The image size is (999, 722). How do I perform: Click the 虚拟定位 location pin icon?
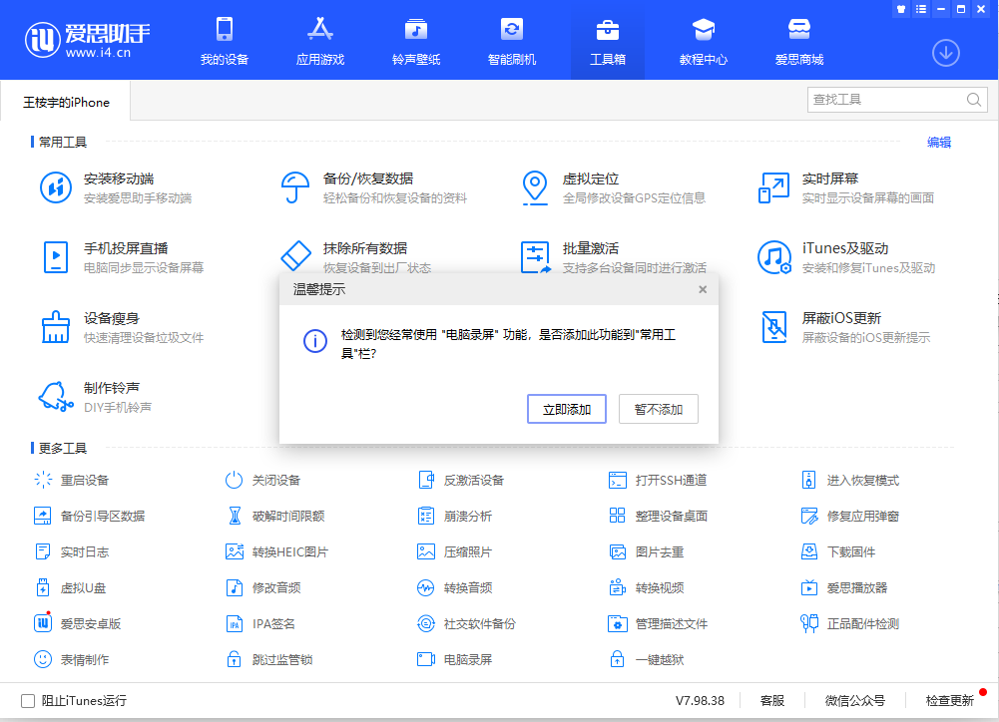point(536,187)
